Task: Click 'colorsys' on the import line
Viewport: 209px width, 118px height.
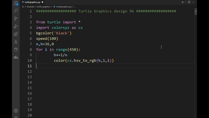Action: tap(60, 28)
